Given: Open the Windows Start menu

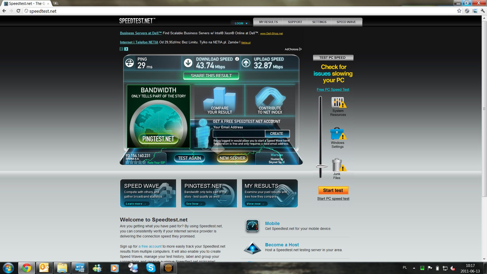Looking at the screenshot, I should tap(8, 268).
